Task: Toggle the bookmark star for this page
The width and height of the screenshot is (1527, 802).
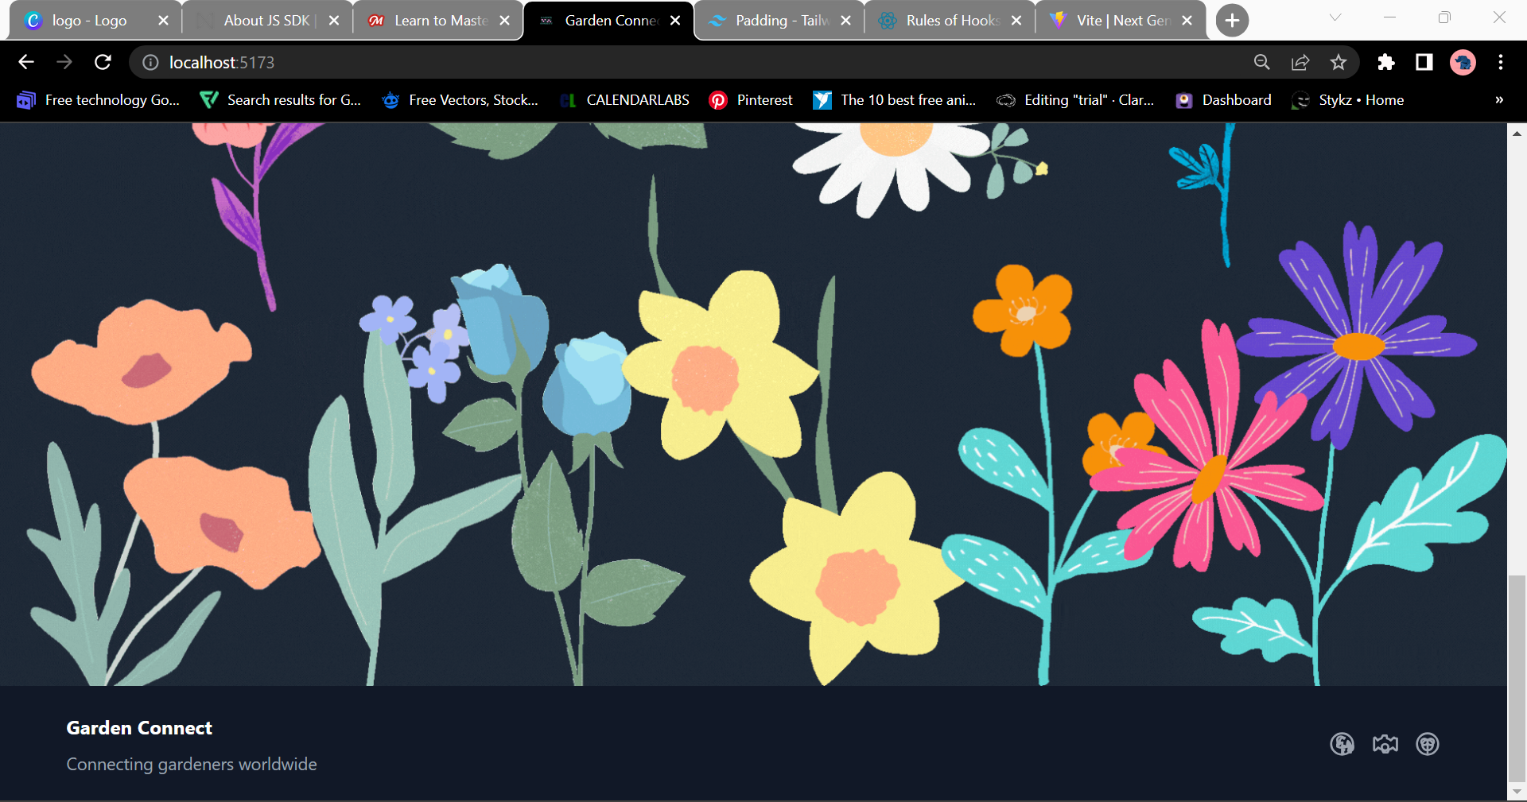Action: [x=1339, y=62]
